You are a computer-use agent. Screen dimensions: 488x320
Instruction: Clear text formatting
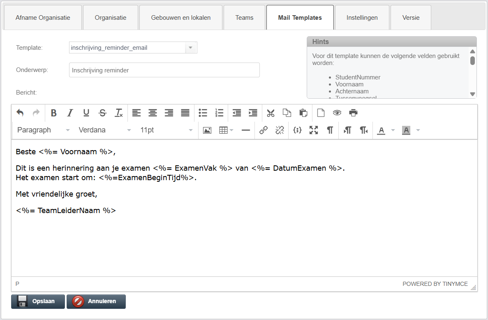(x=118, y=113)
